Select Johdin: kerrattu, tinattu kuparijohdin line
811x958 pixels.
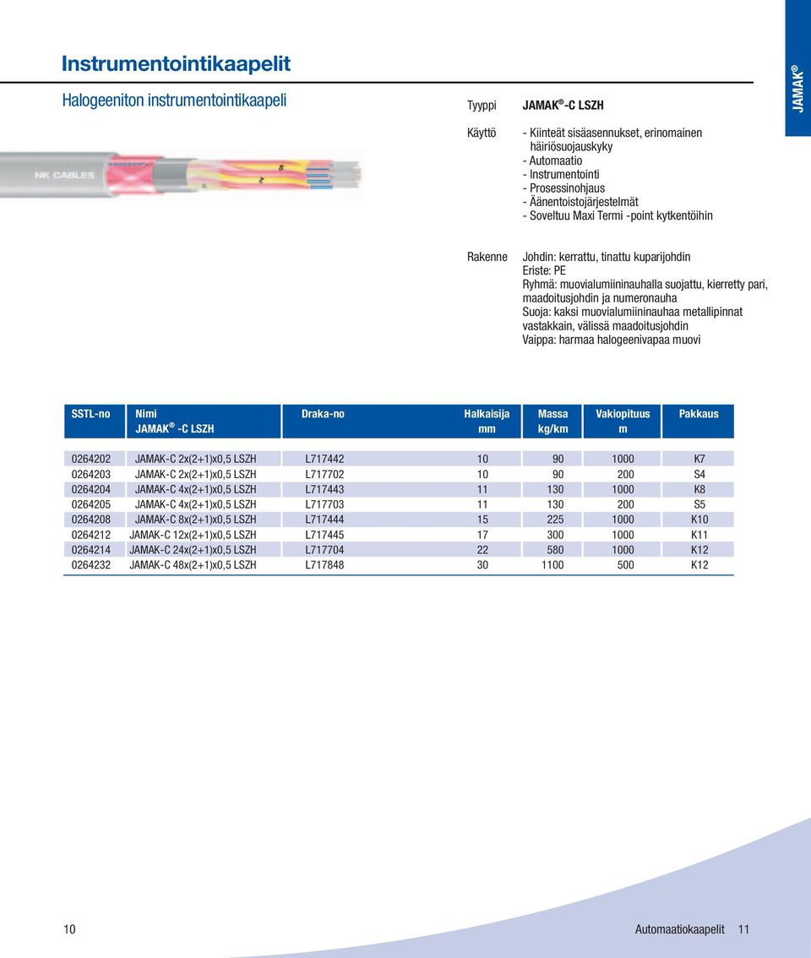coord(607,257)
